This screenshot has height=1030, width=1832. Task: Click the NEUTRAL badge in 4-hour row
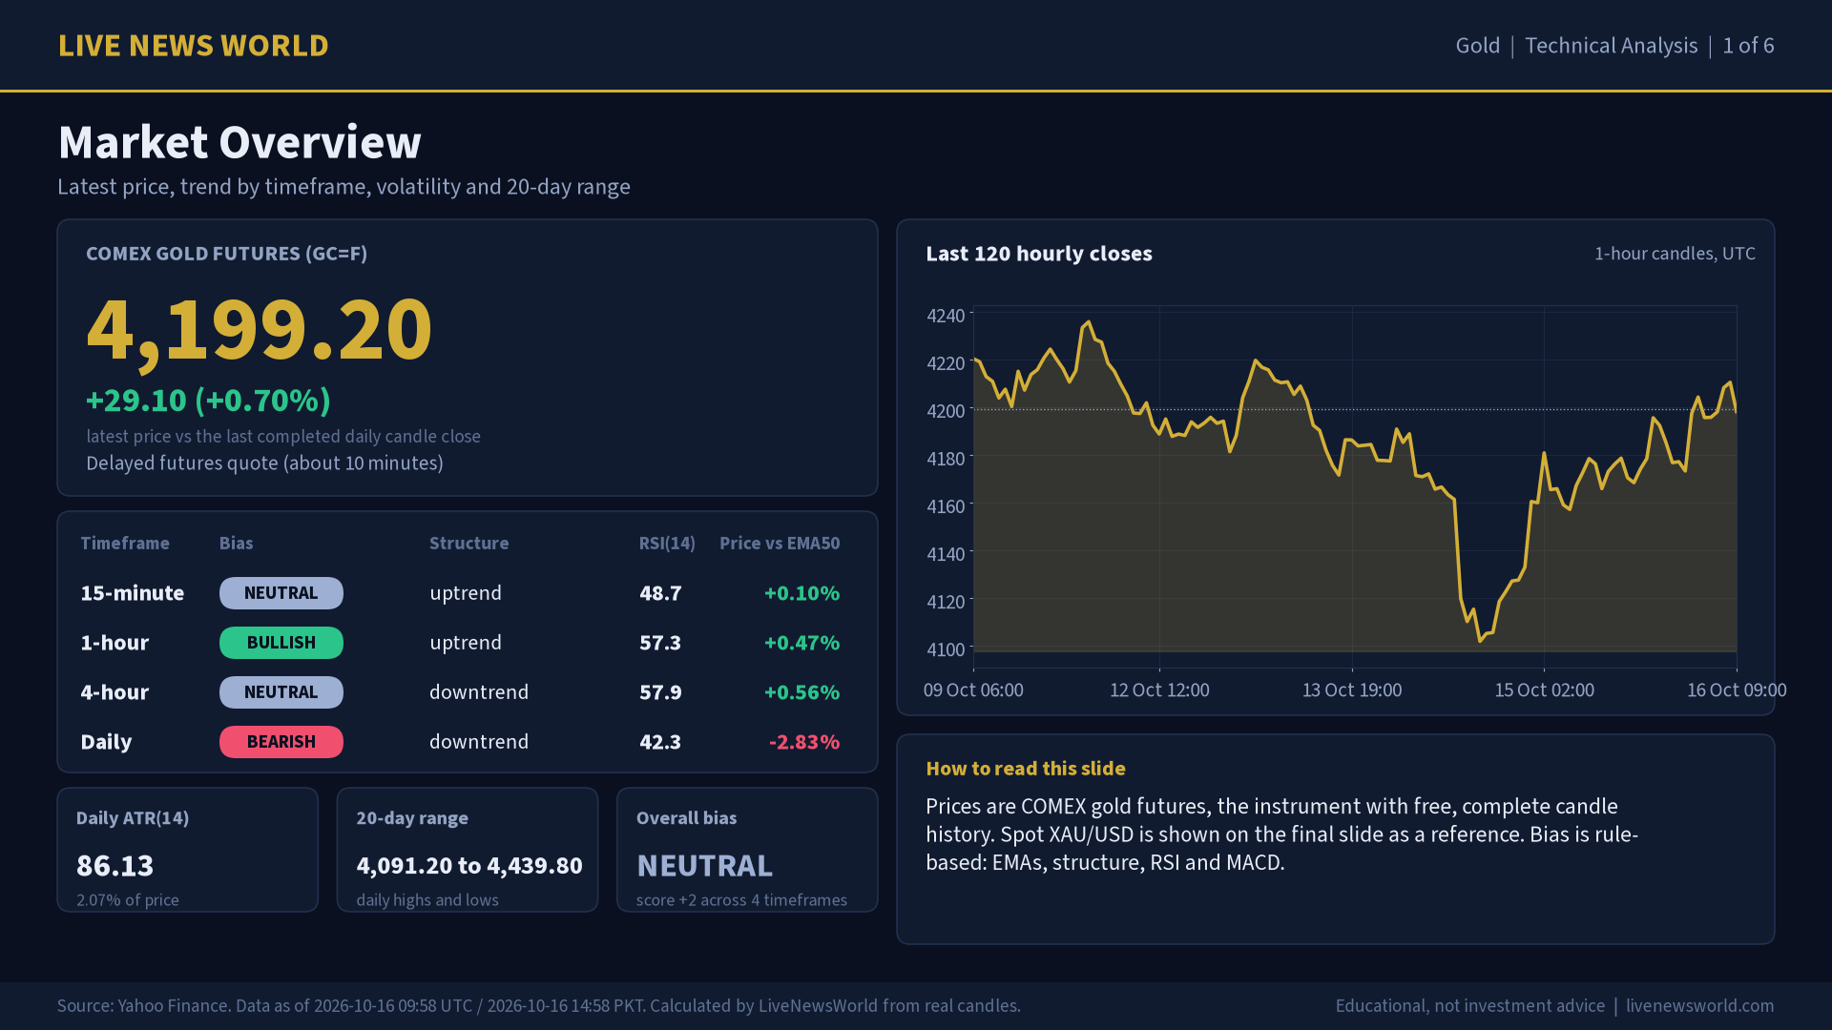click(281, 692)
